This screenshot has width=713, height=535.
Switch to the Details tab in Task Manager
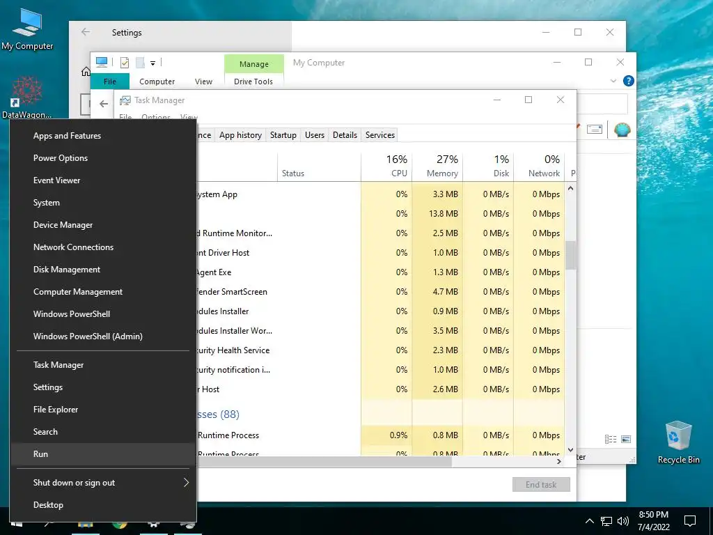point(345,135)
